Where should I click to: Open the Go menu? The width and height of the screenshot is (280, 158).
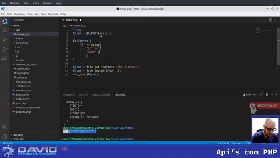(x=37, y=14)
